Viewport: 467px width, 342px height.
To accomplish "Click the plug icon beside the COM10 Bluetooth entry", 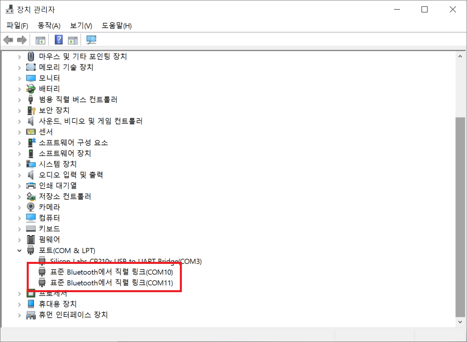I will coord(42,272).
